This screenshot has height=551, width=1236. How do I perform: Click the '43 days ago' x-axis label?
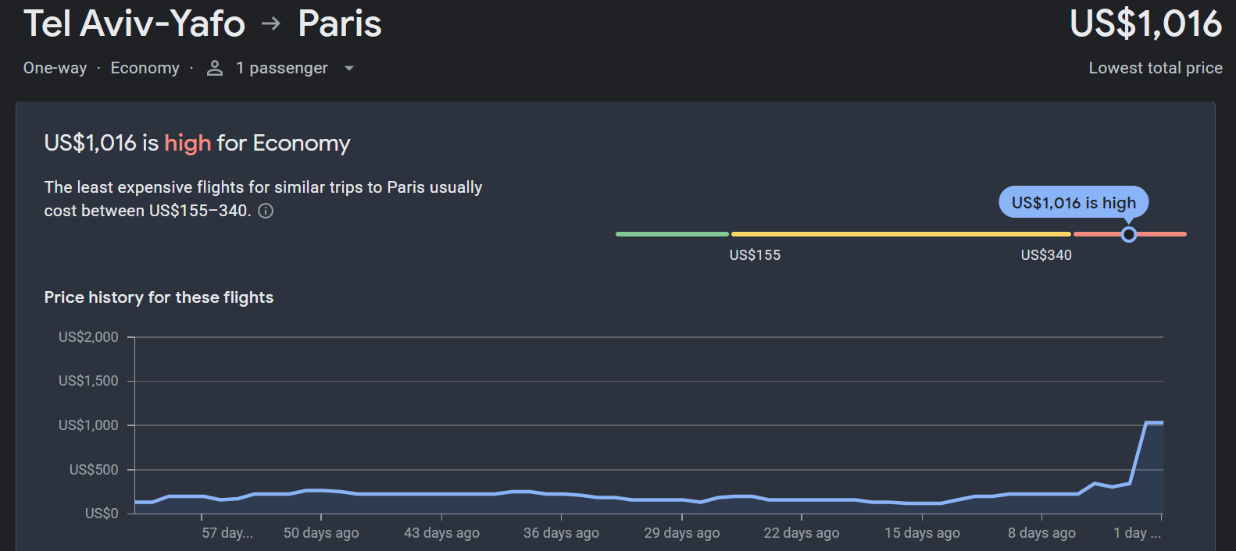coord(441,533)
